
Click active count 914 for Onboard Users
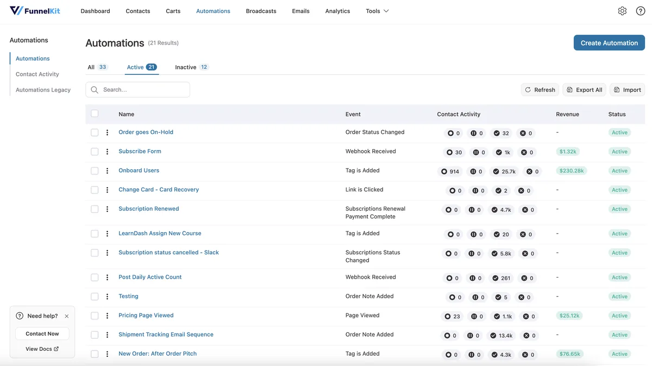450,171
